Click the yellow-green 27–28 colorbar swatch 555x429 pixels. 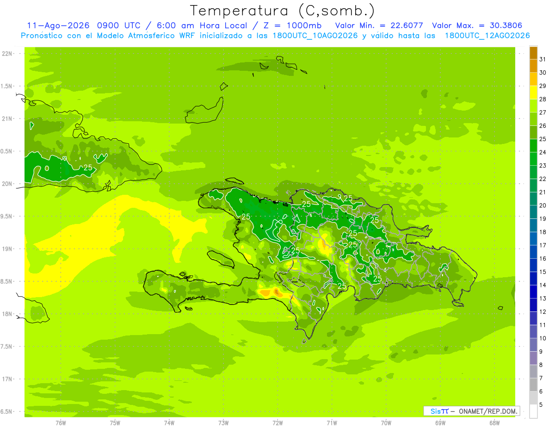(x=533, y=106)
